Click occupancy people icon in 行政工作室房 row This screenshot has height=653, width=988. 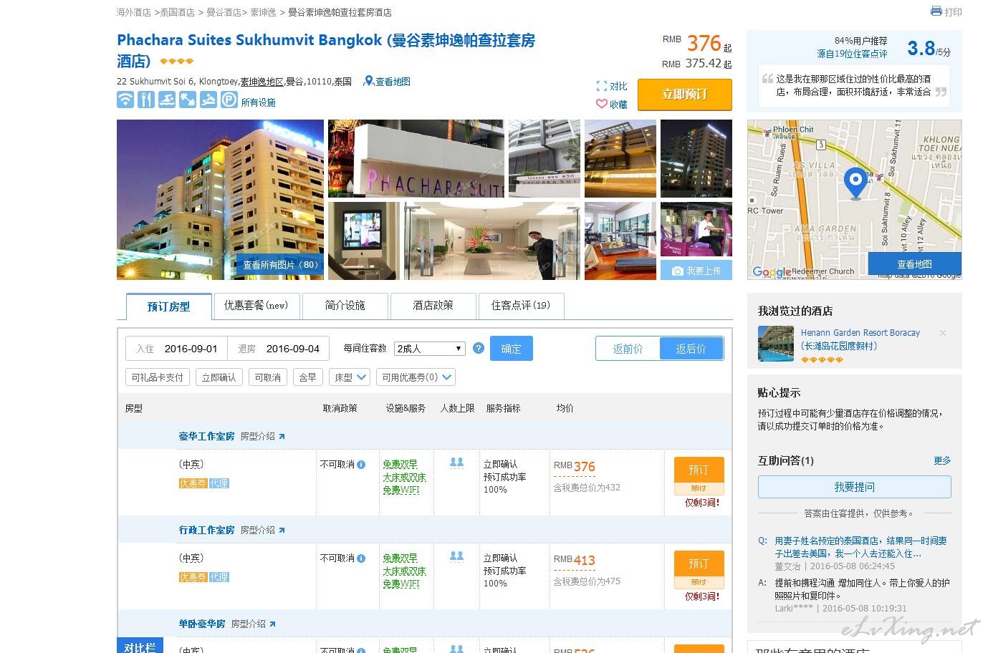pyautogui.click(x=456, y=556)
